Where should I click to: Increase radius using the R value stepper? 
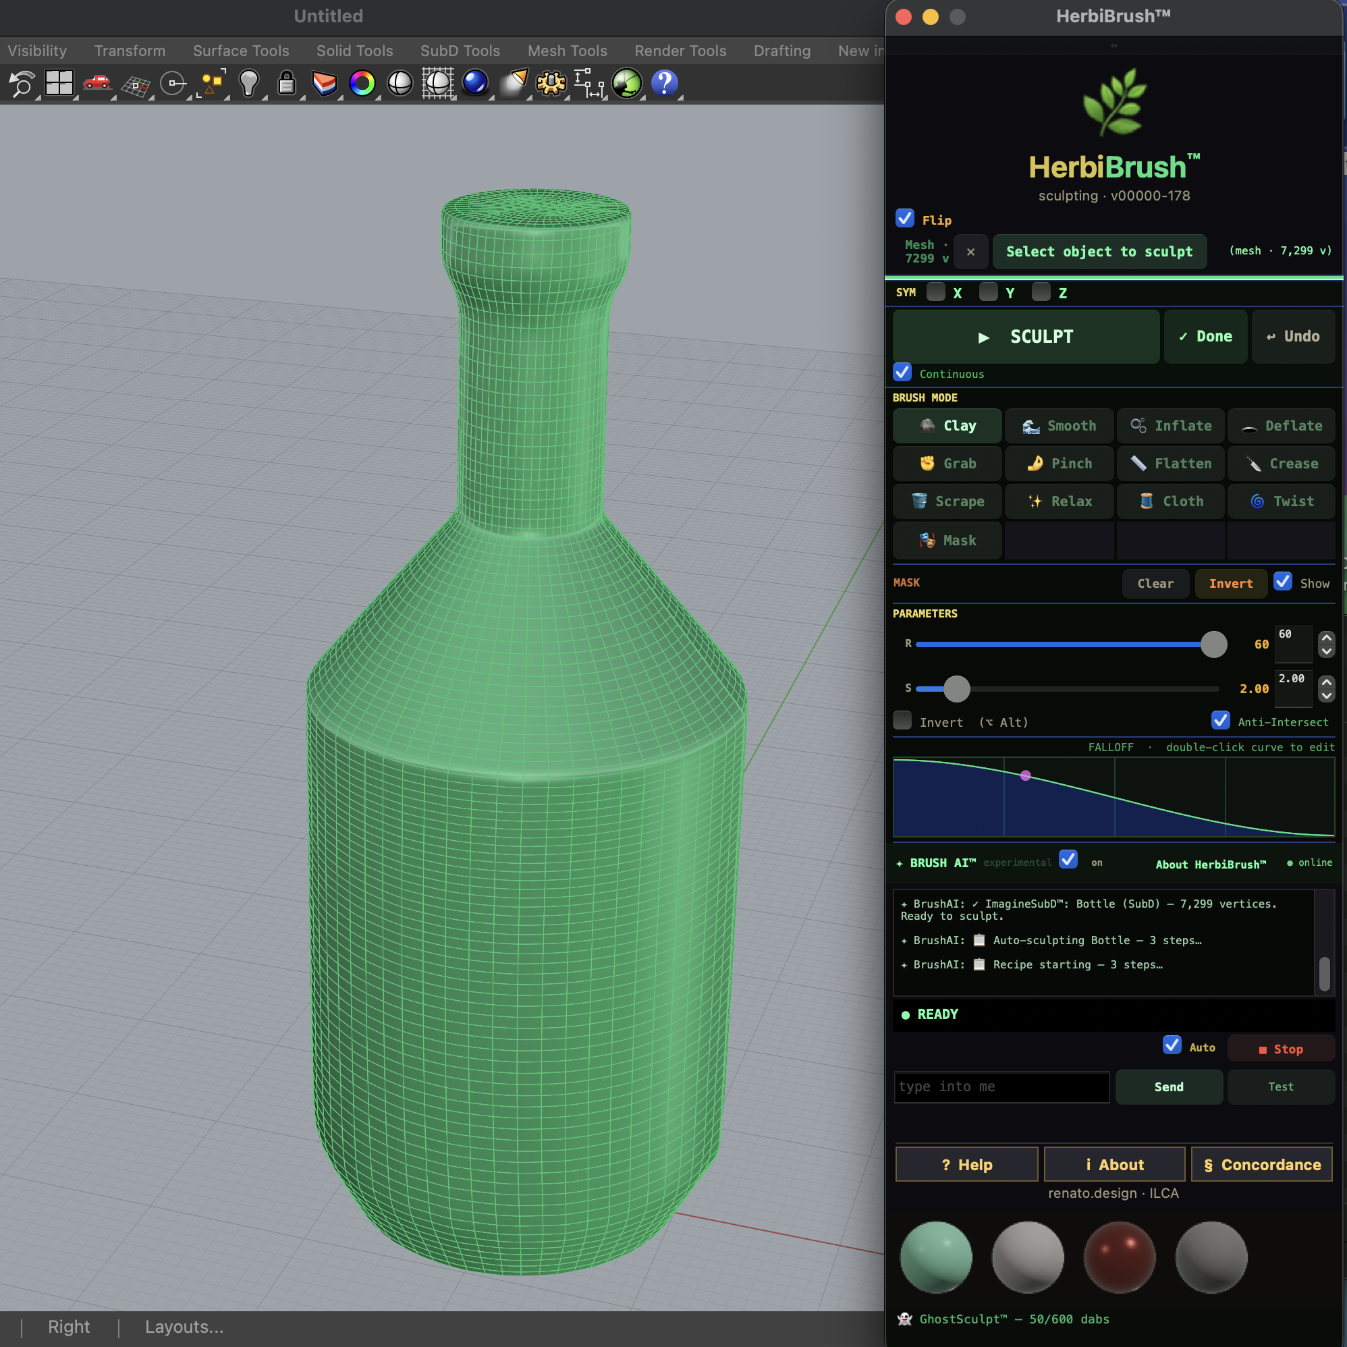(1327, 636)
